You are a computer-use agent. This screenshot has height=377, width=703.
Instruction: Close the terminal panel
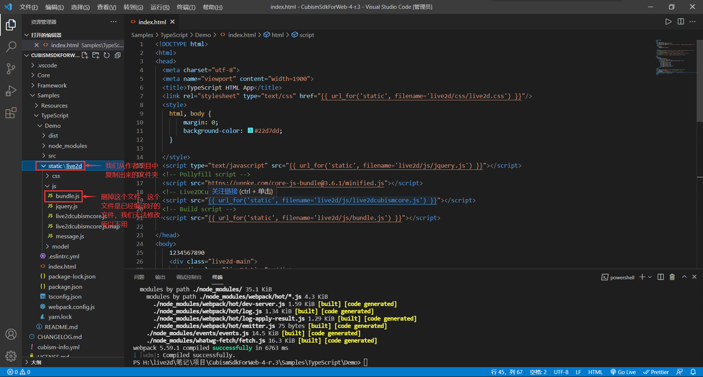pyautogui.click(x=694, y=277)
